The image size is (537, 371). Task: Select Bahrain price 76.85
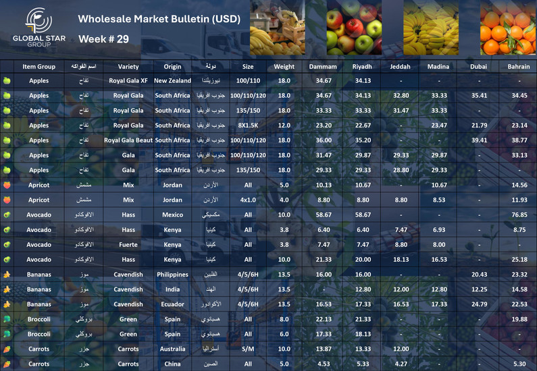pyautogui.click(x=519, y=215)
